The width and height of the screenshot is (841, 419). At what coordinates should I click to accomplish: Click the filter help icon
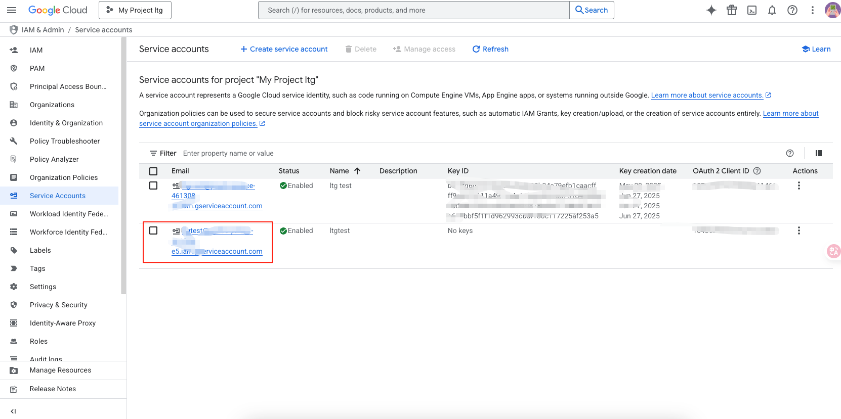click(x=789, y=153)
